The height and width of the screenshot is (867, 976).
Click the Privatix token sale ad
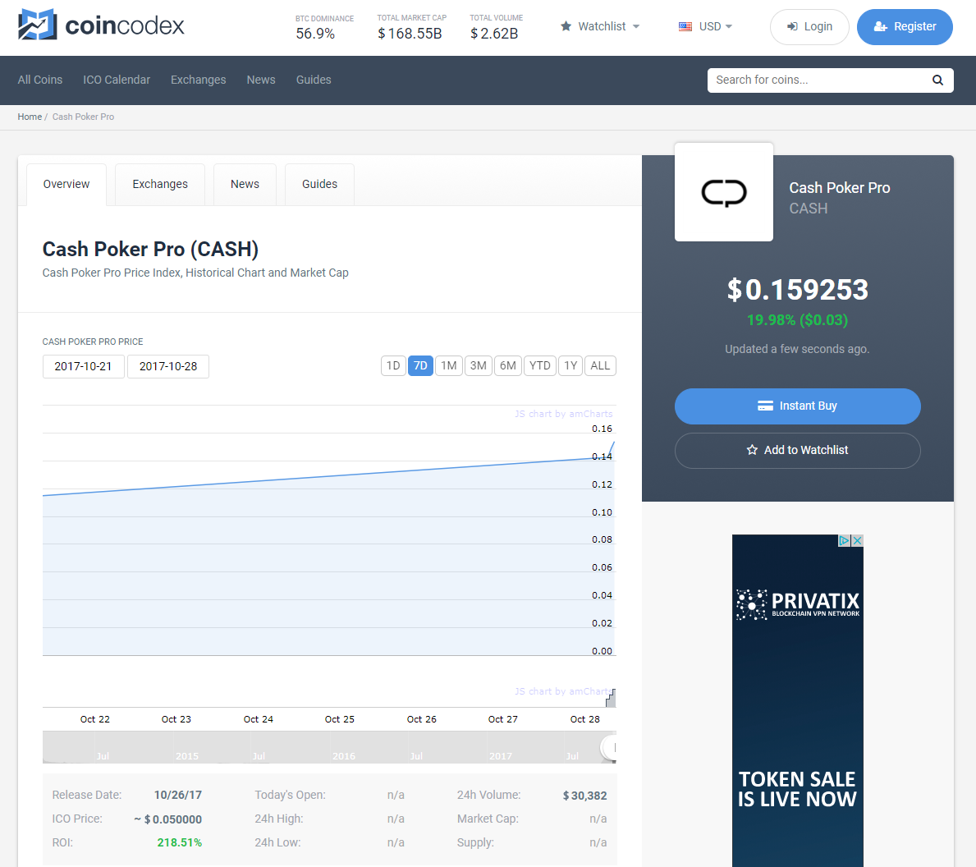(x=797, y=700)
